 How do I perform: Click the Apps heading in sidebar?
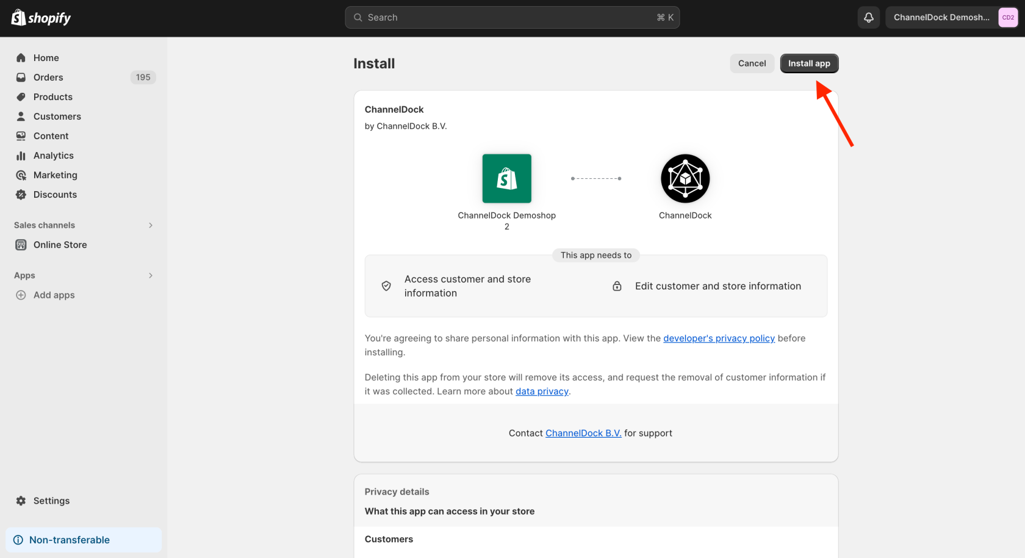pyautogui.click(x=24, y=275)
